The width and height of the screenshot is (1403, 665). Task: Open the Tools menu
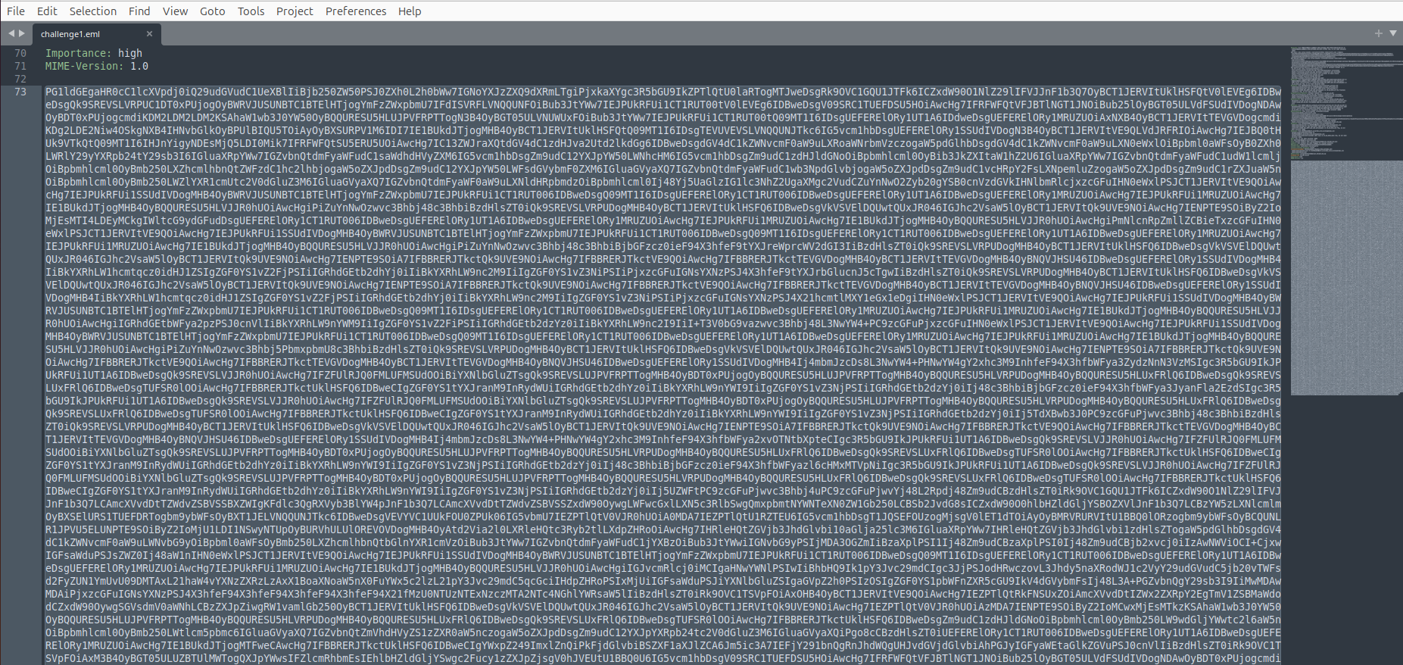click(251, 11)
